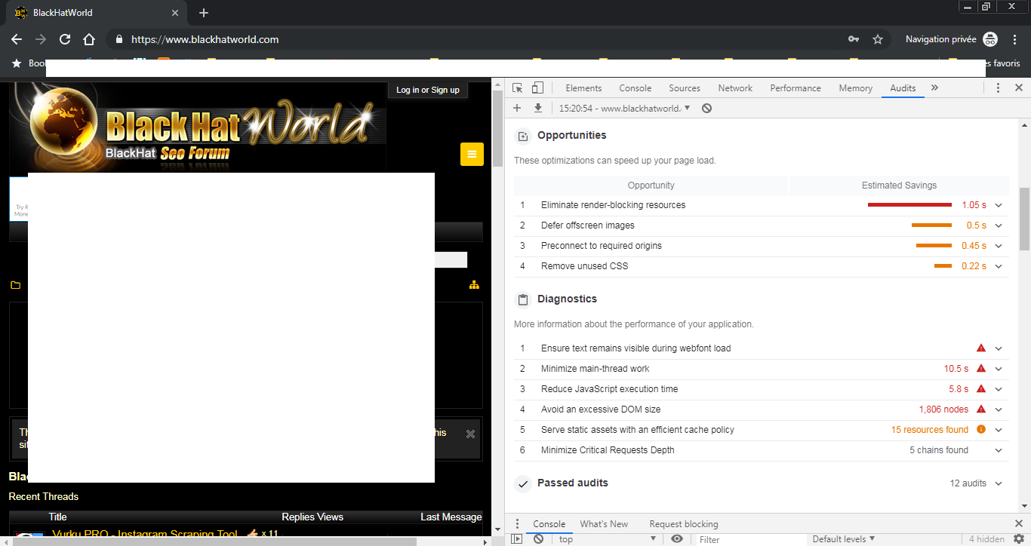
Task: Toggle the device toolbar in DevTools
Action: 537,88
